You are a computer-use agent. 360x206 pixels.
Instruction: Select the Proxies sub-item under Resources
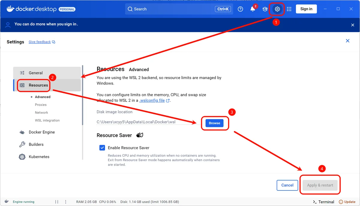41,105
